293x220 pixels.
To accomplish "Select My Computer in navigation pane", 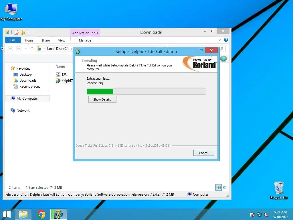I will point(27,99).
